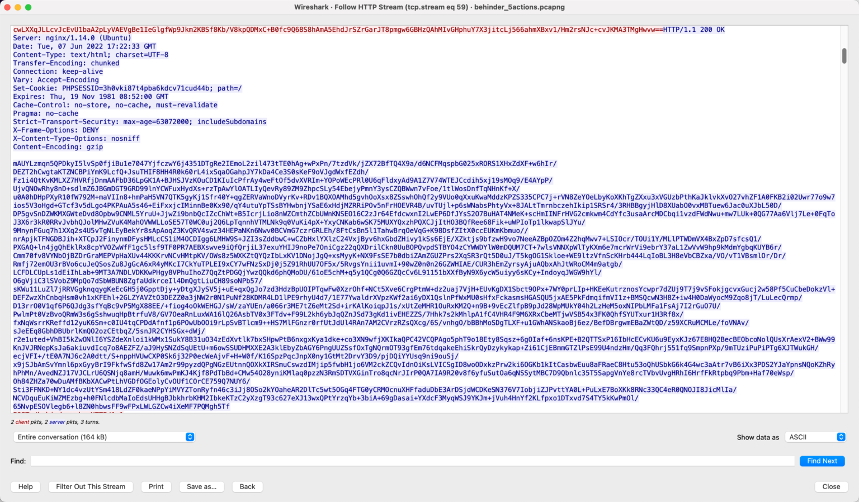Click the Help button
Screen dimensions: 859x502
pyautogui.click(x=26, y=486)
